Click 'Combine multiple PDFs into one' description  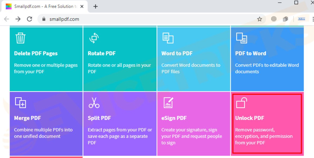(x=43, y=133)
